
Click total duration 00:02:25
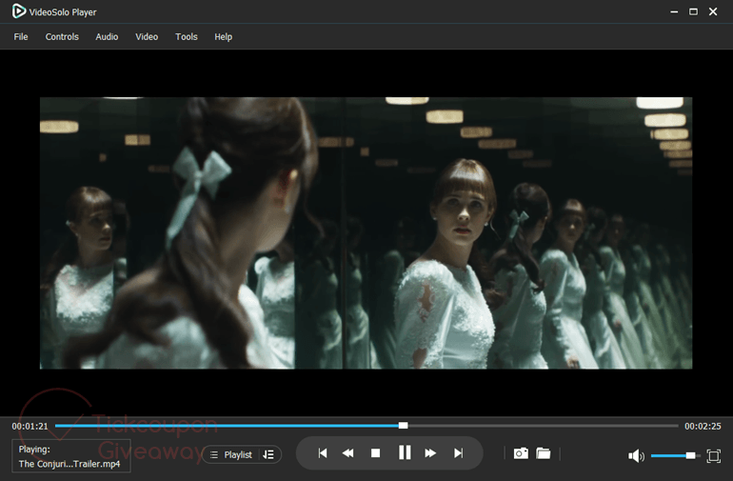coord(703,427)
